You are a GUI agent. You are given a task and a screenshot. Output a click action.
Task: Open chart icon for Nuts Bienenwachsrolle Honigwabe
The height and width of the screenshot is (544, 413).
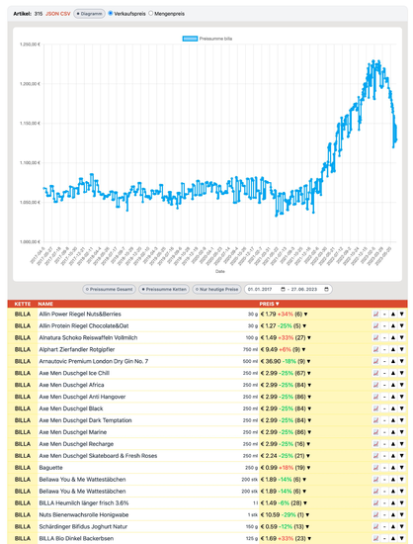coord(375,514)
